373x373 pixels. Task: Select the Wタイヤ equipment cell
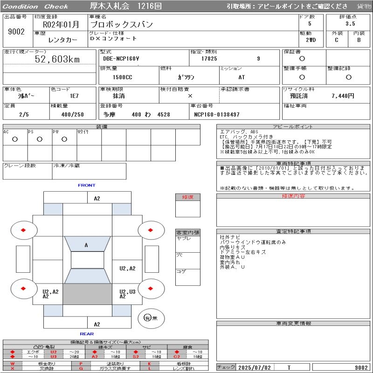pos(89,137)
